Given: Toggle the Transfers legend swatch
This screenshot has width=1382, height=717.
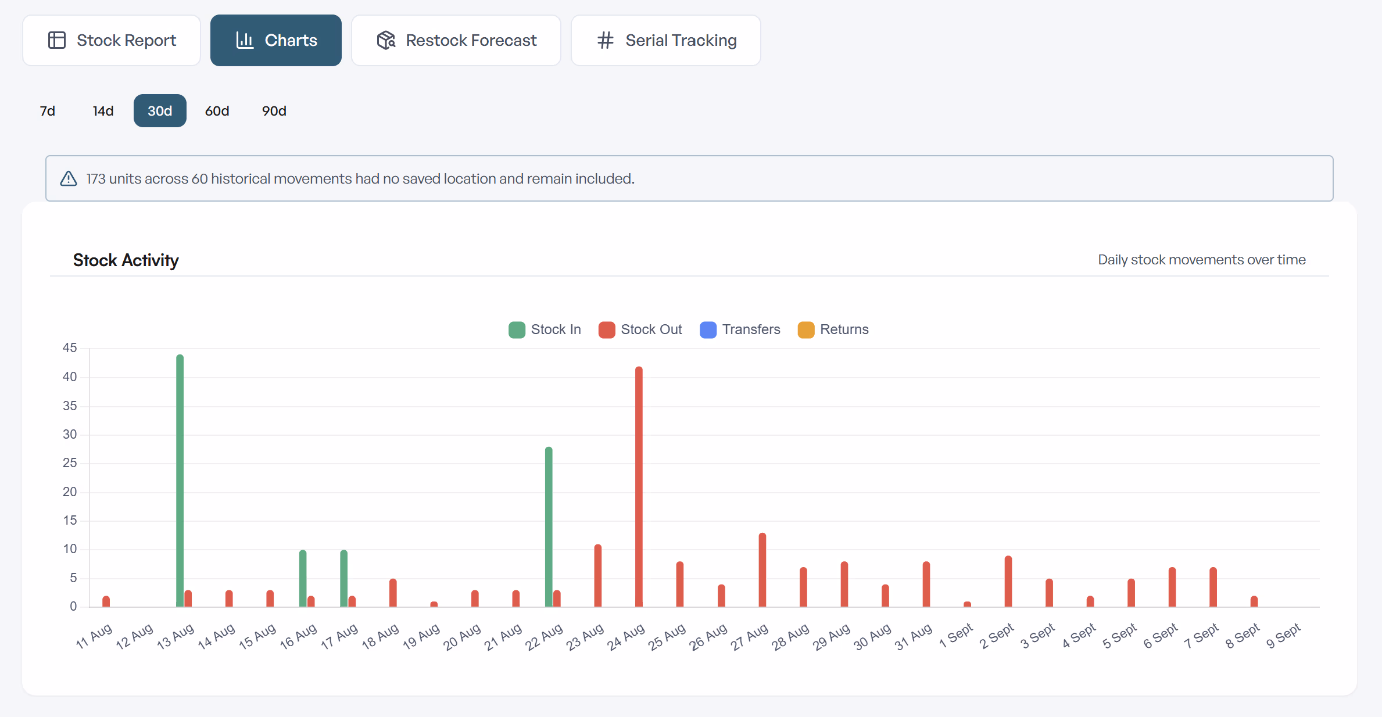Looking at the screenshot, I should pos(708,329).
